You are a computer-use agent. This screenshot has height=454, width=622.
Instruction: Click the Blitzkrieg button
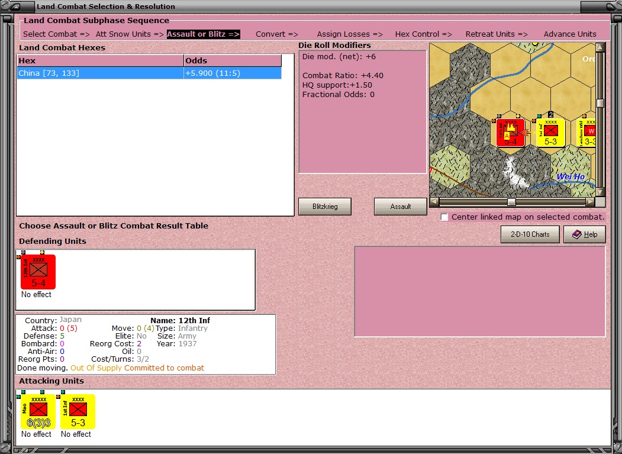(x=324, y=207)
